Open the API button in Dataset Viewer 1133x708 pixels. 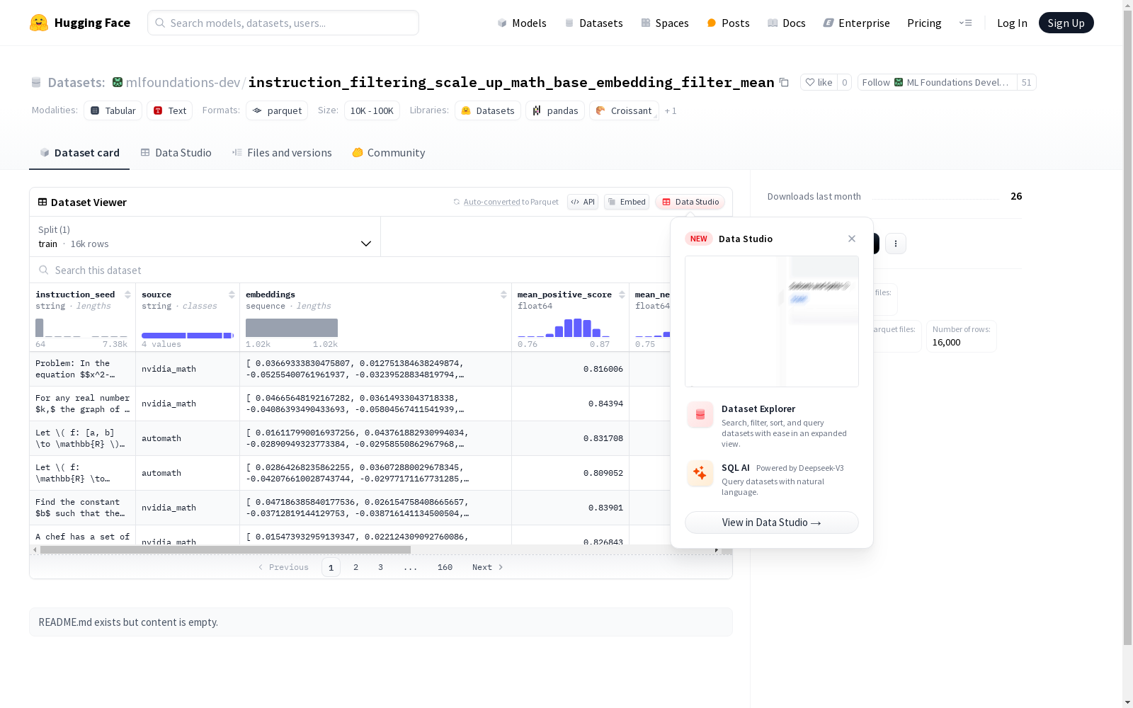[x=583, y=202]
